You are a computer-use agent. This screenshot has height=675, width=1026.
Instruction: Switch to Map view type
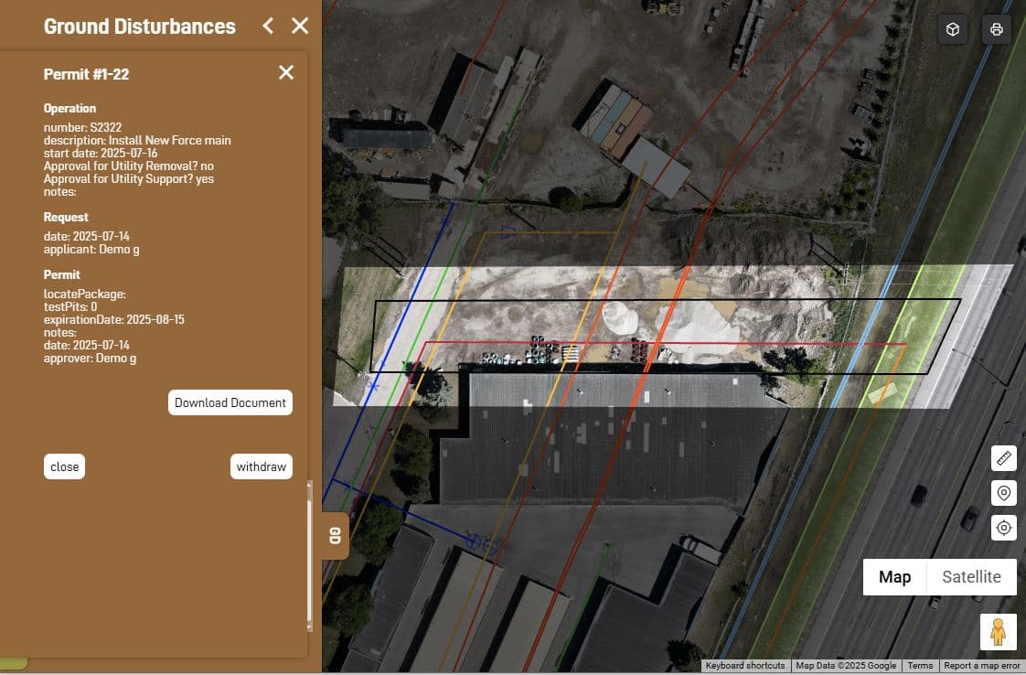tap(894, 577)
